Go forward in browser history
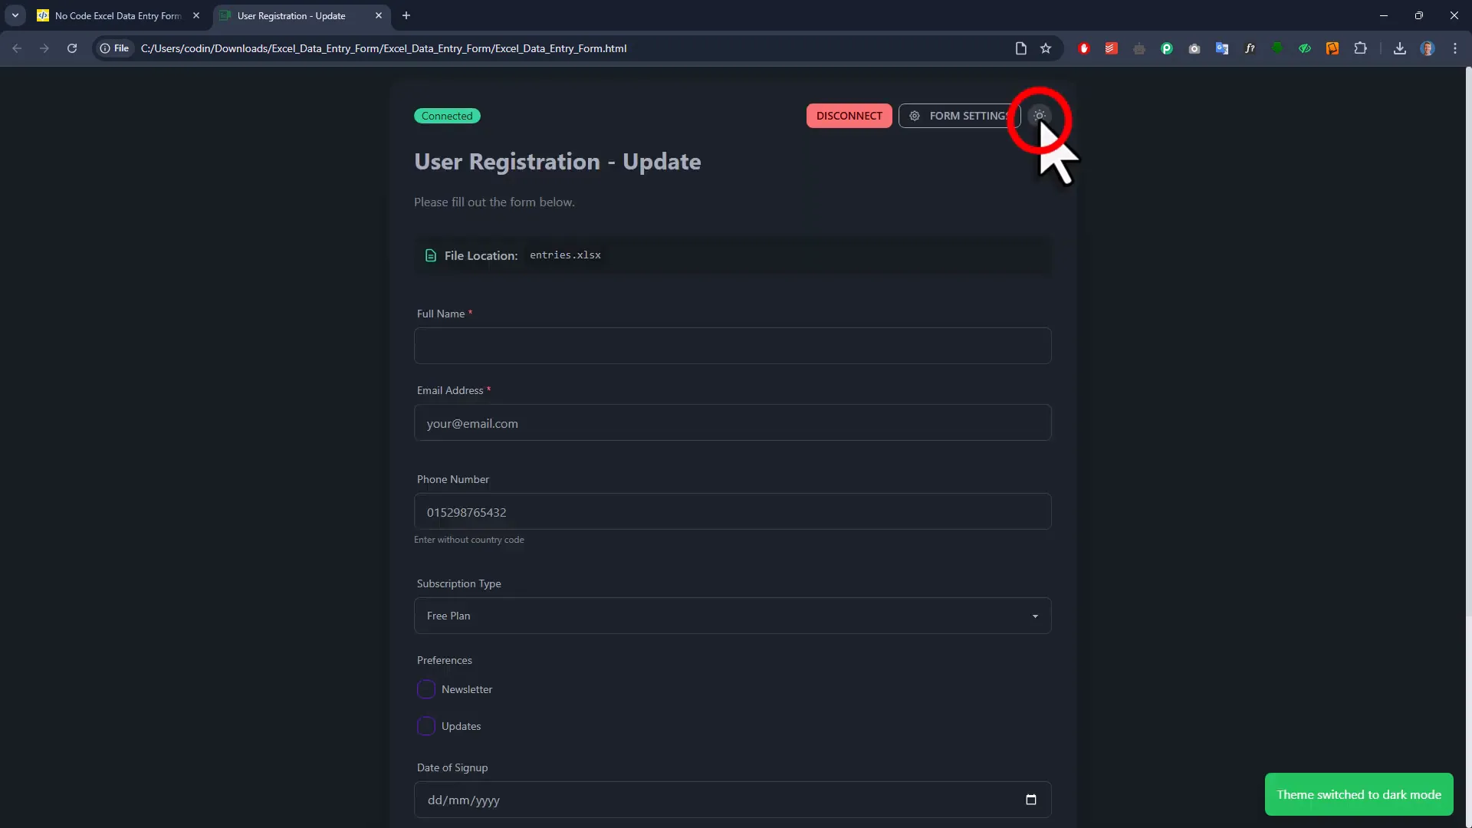Viewport: 1472px width, 828px height. (x=44, y=48)
